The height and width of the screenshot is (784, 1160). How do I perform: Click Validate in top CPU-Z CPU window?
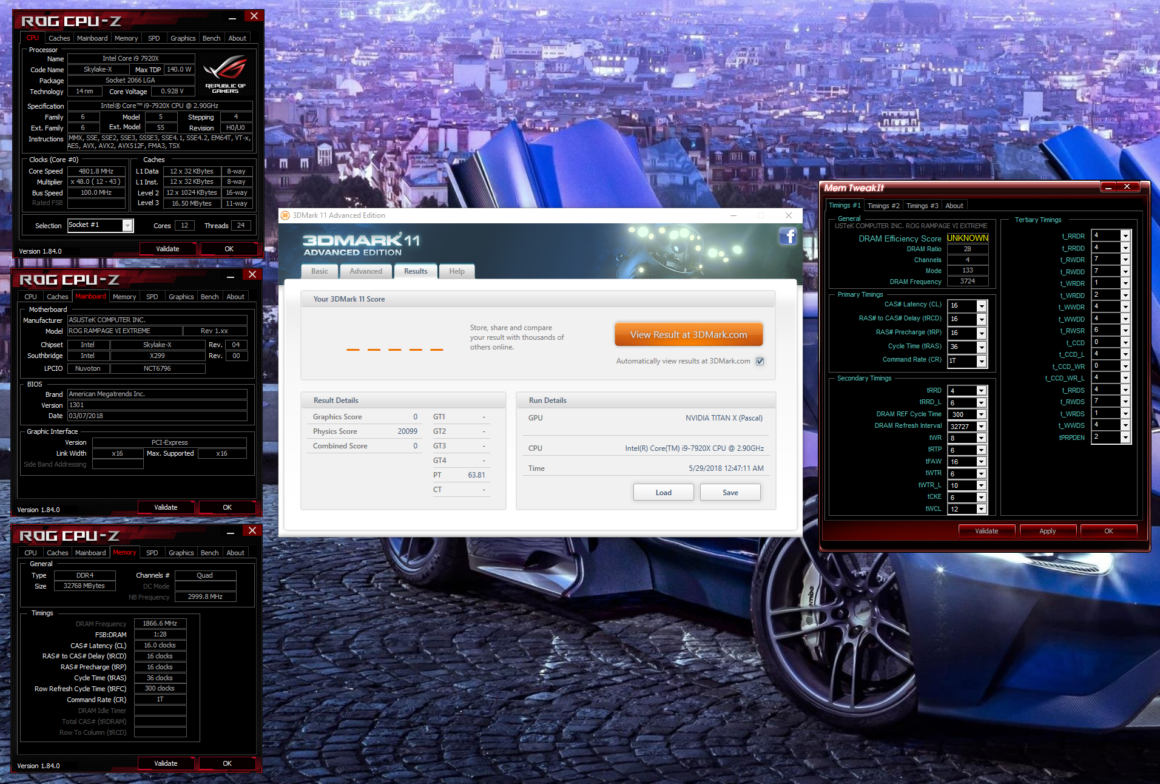point(167,249)
